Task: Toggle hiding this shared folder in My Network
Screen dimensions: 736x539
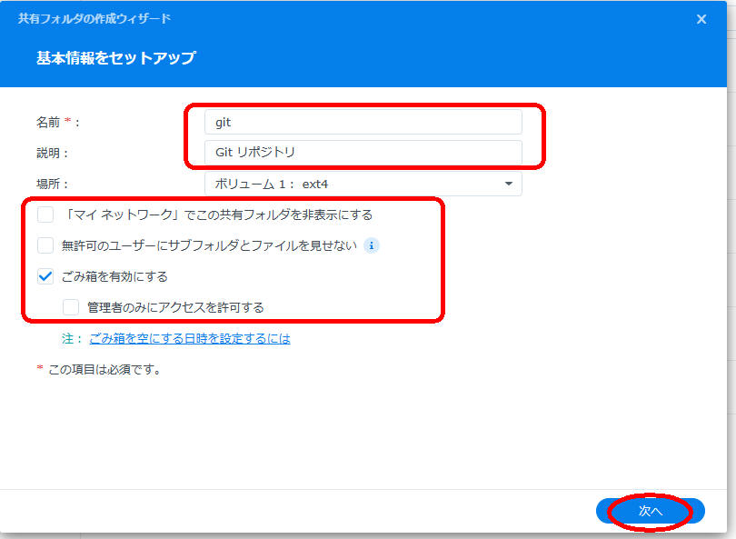Action: click(45, 215)
